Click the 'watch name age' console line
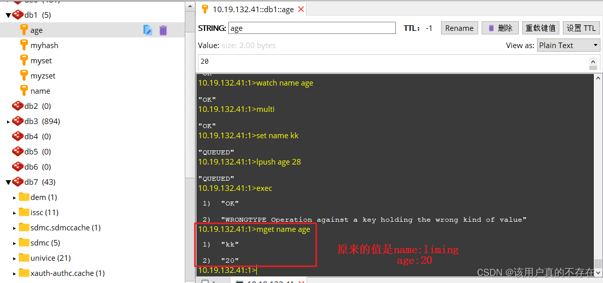Screen dimensions: 603x283 click(x=255, y=83)
